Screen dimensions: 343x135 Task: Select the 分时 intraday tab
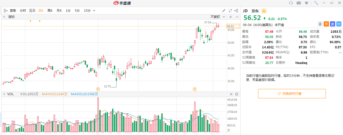click(x=23, y=11)
